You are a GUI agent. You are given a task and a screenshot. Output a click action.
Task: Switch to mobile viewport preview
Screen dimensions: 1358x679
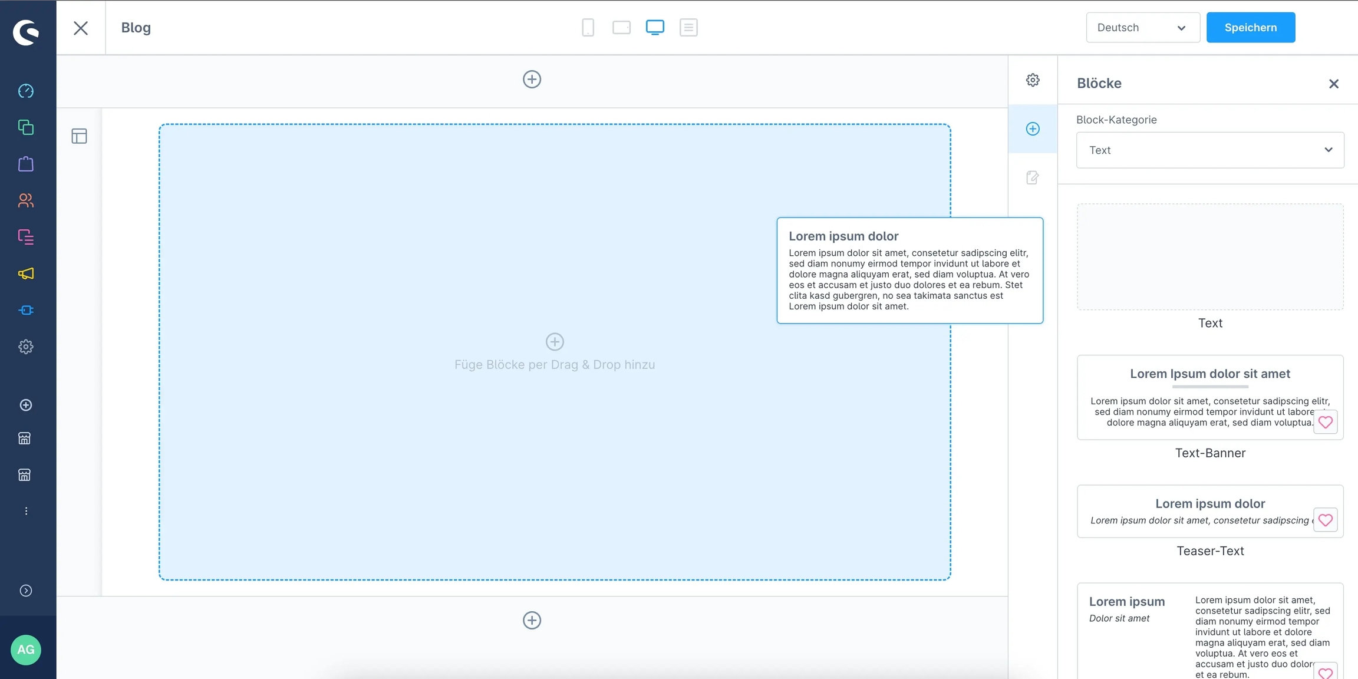click(588, 27)
